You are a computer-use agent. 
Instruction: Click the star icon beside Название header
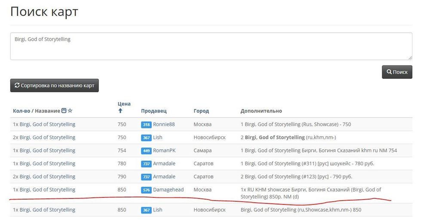[x=70, y=111]
